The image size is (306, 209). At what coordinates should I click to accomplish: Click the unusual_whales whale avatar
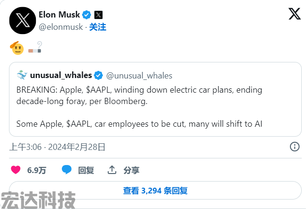click(x=22, y=75)
